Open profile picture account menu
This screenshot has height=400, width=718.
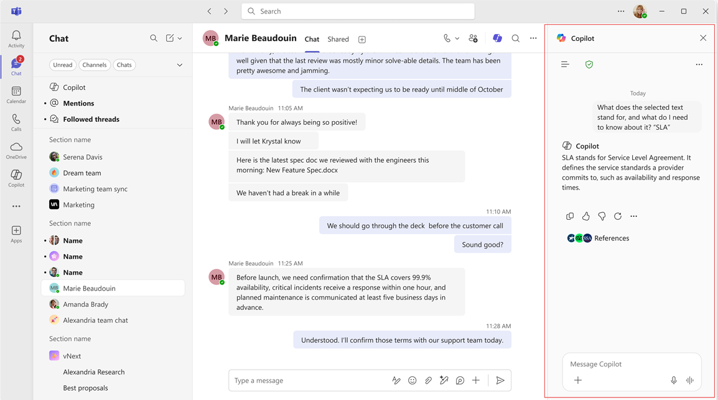point(640,11)
